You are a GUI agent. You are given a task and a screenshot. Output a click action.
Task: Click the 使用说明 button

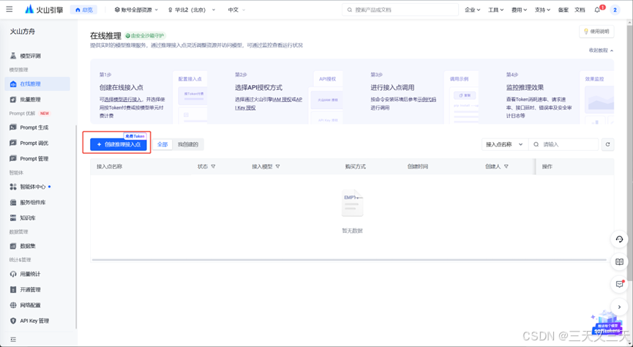596,31
